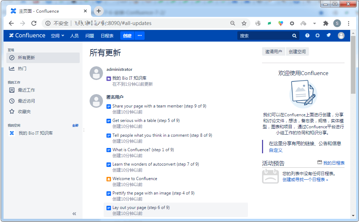Image resolution: width=359 pixels, height=222 pixels.
Task: Open the settings gear menu
Action: [317, 36]
